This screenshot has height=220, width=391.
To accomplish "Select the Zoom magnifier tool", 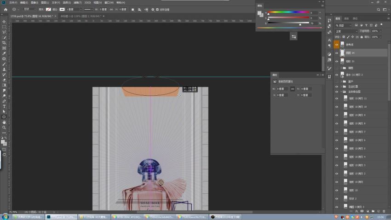I will [x=4, y=127].
